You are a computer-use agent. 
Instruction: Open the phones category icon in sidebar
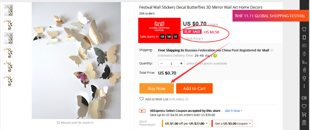(x=304, y=37)
